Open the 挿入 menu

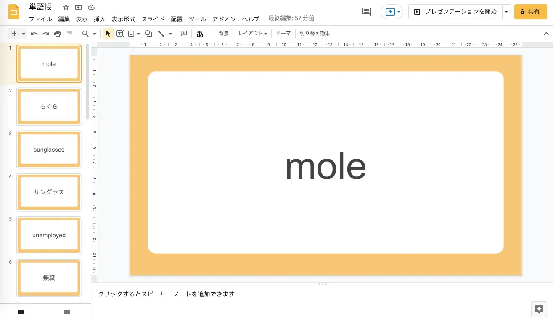pos(100,19)
